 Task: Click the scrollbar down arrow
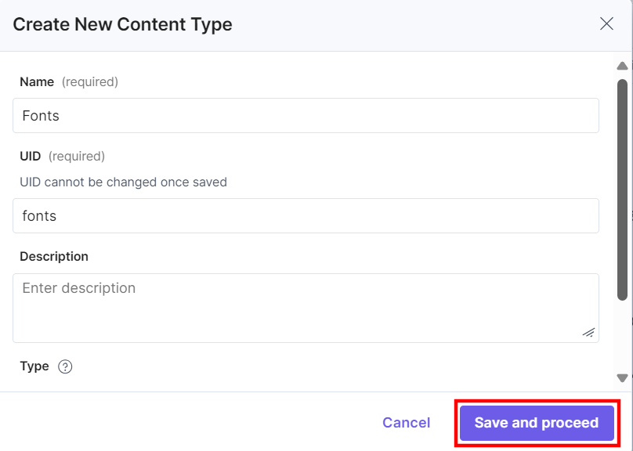tap(622, 378)
